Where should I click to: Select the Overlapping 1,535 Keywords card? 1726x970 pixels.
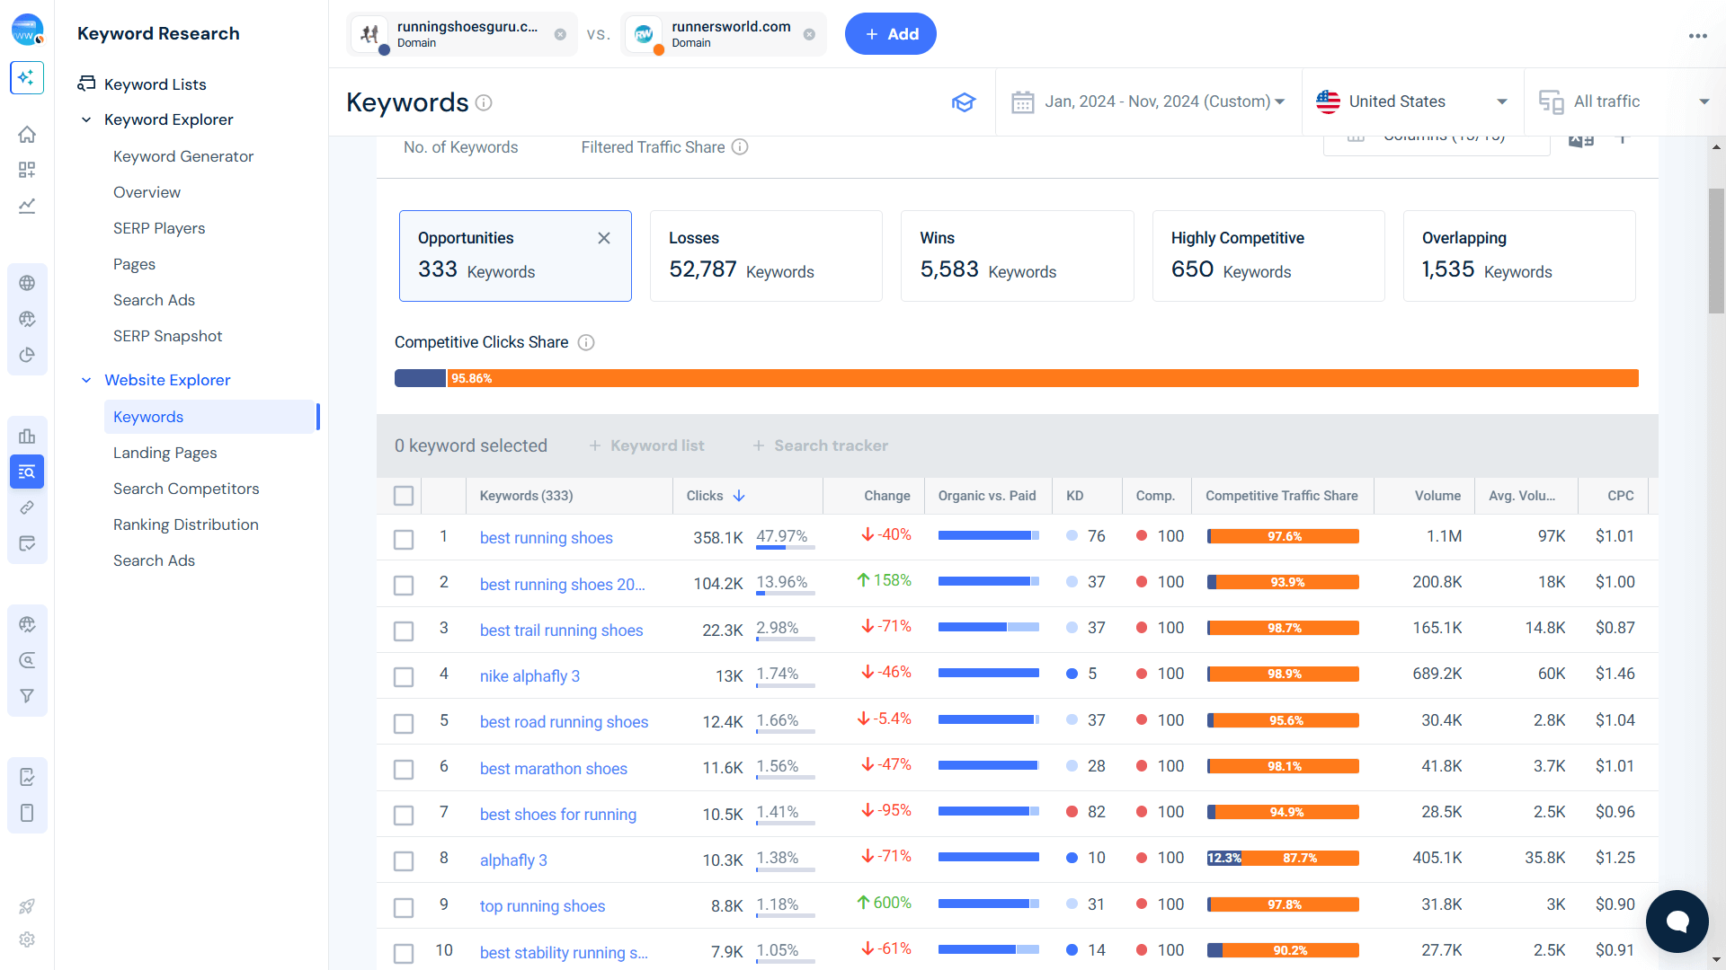click(1519, 256)
